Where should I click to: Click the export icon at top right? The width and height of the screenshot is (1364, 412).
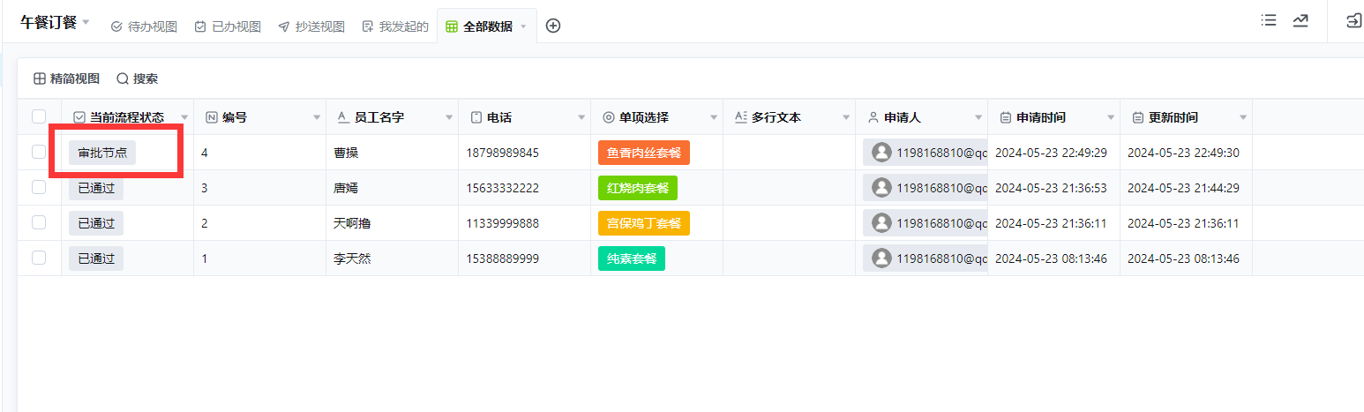click(x=1353, y=21)
